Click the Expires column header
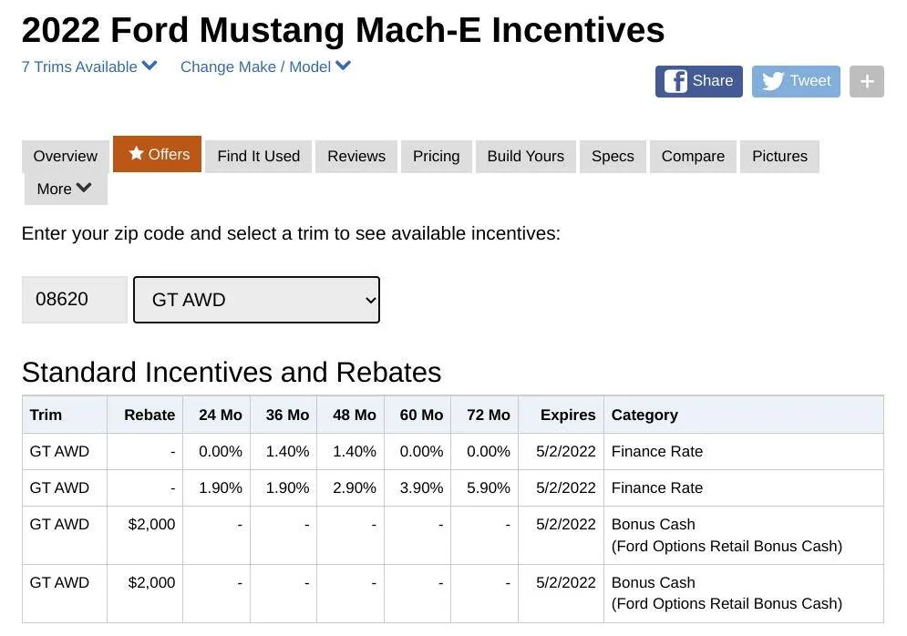This screenshot has width=907, height=636. [x=562, y=415]
